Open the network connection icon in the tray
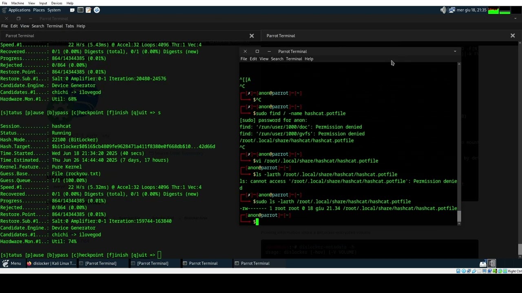522x293 pixels. (x=452, y=10)
